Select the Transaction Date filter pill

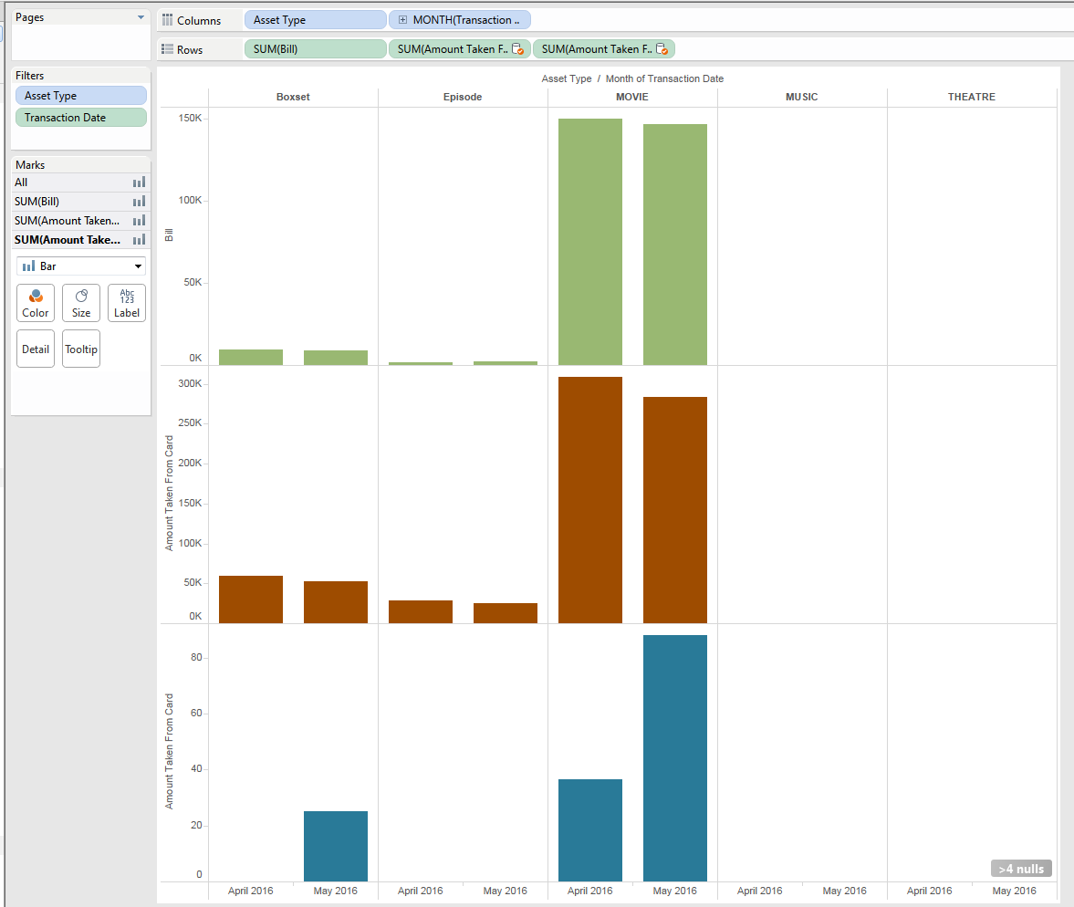coord(80,117)
